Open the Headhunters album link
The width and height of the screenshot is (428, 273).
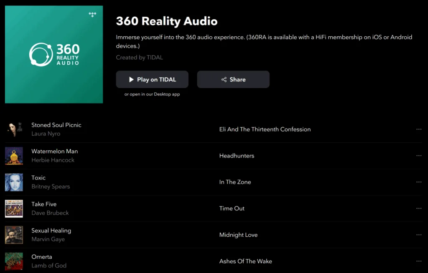click(237, 156)
